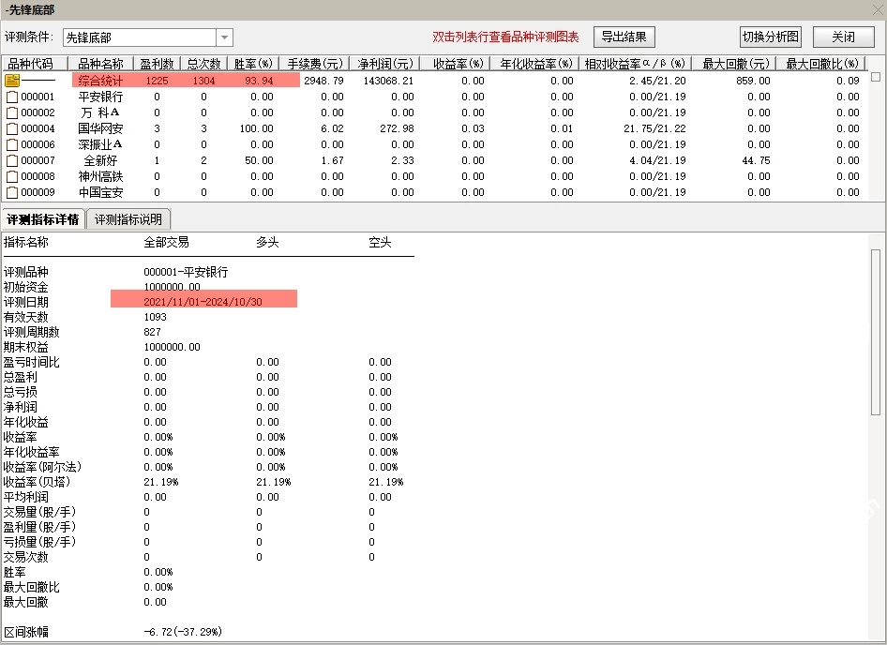Viewport: 887px width, 645px height.
Task: Click relative return 21.75/21.22
Action: tap(654, 128)
